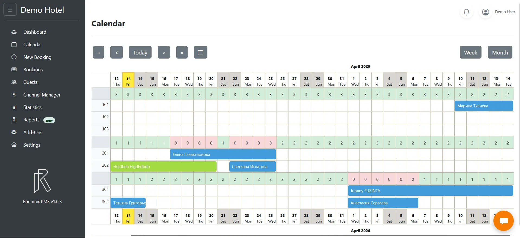Open the Татьяна Григорьева booking in room 302

pyautogui.click(x=128, y=203)
